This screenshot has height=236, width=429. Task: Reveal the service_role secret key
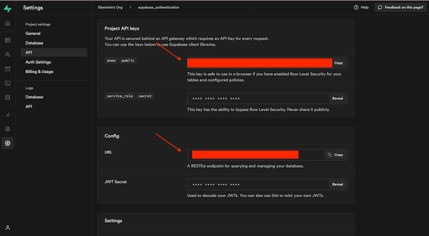pos(337,98)
